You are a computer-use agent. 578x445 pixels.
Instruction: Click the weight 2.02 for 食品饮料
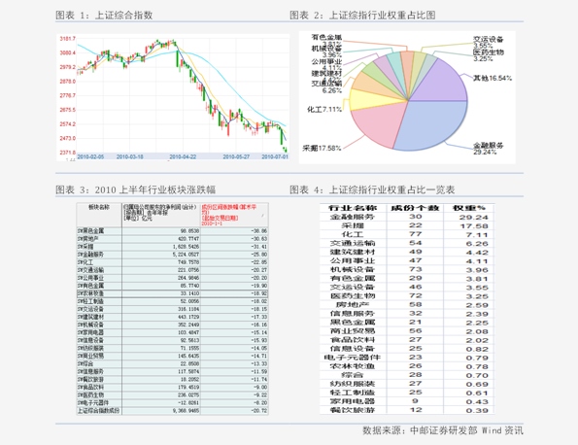[477, 340]
